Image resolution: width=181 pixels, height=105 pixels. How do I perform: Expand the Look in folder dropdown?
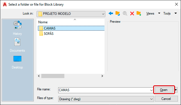[x=103, y=14]
